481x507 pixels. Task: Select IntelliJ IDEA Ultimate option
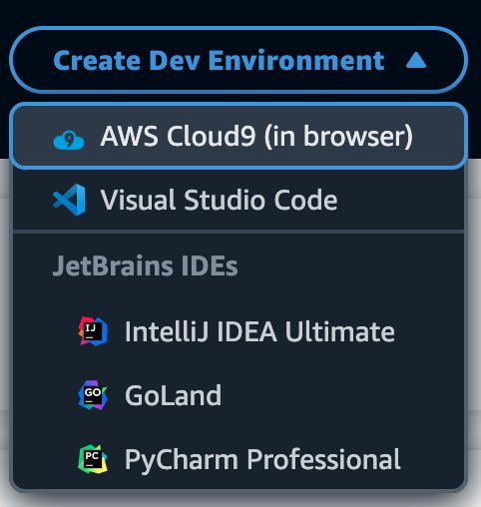[239, 331]
